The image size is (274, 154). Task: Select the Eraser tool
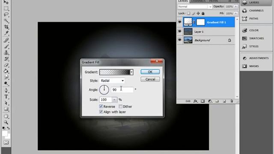pyautogui.click(x=6, y=65)
